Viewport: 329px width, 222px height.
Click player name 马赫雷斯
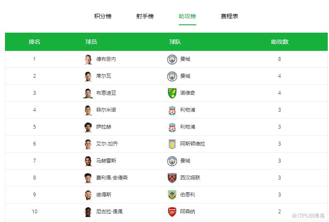click(106, 160)
